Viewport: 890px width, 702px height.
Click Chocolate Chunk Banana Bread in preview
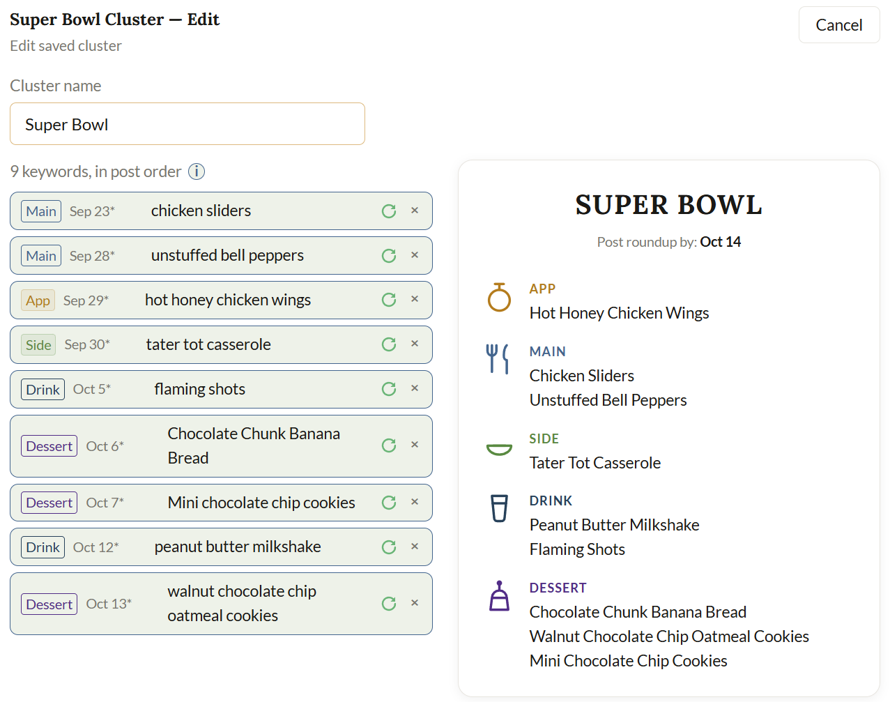638,612
